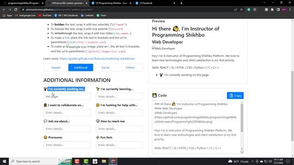The width and height of the screenshot is (294, 165).
Task: Click the speech bubble icon beside 'Ask me about'
Action: click(45, 121)
